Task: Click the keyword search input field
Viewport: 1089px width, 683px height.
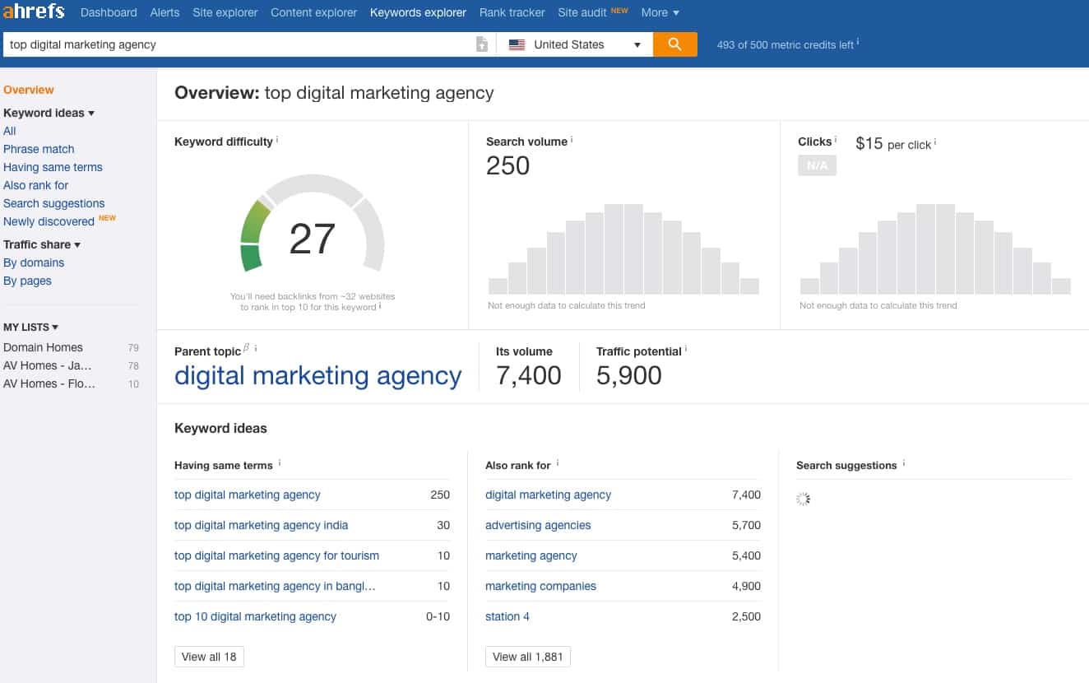Action: (239, 44)
